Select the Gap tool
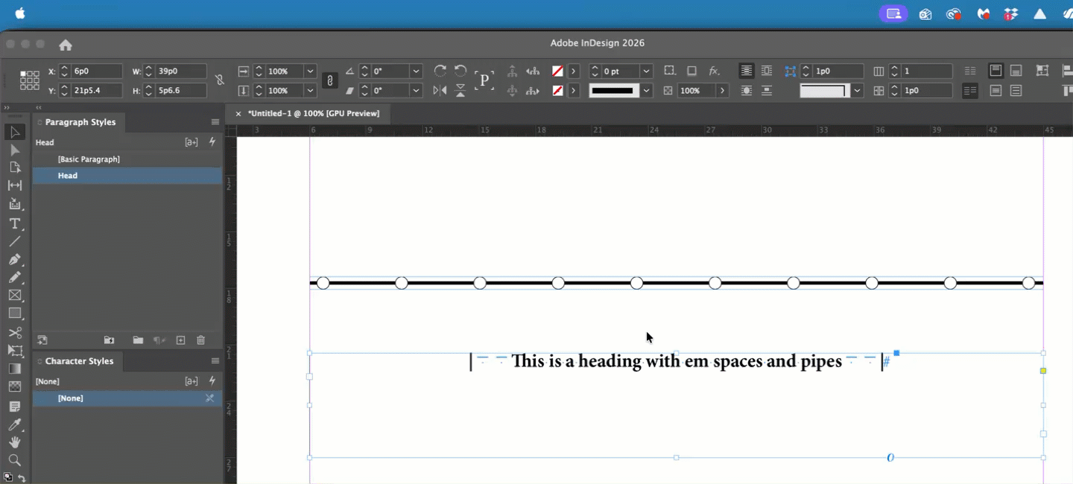1073x484 pixels. [15, 185]
